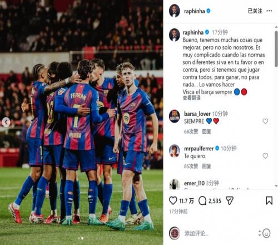Click 查看翻译 to translate caption
Image resolution: width=278 pixels, height=245 pixels.
click(191, 98)
